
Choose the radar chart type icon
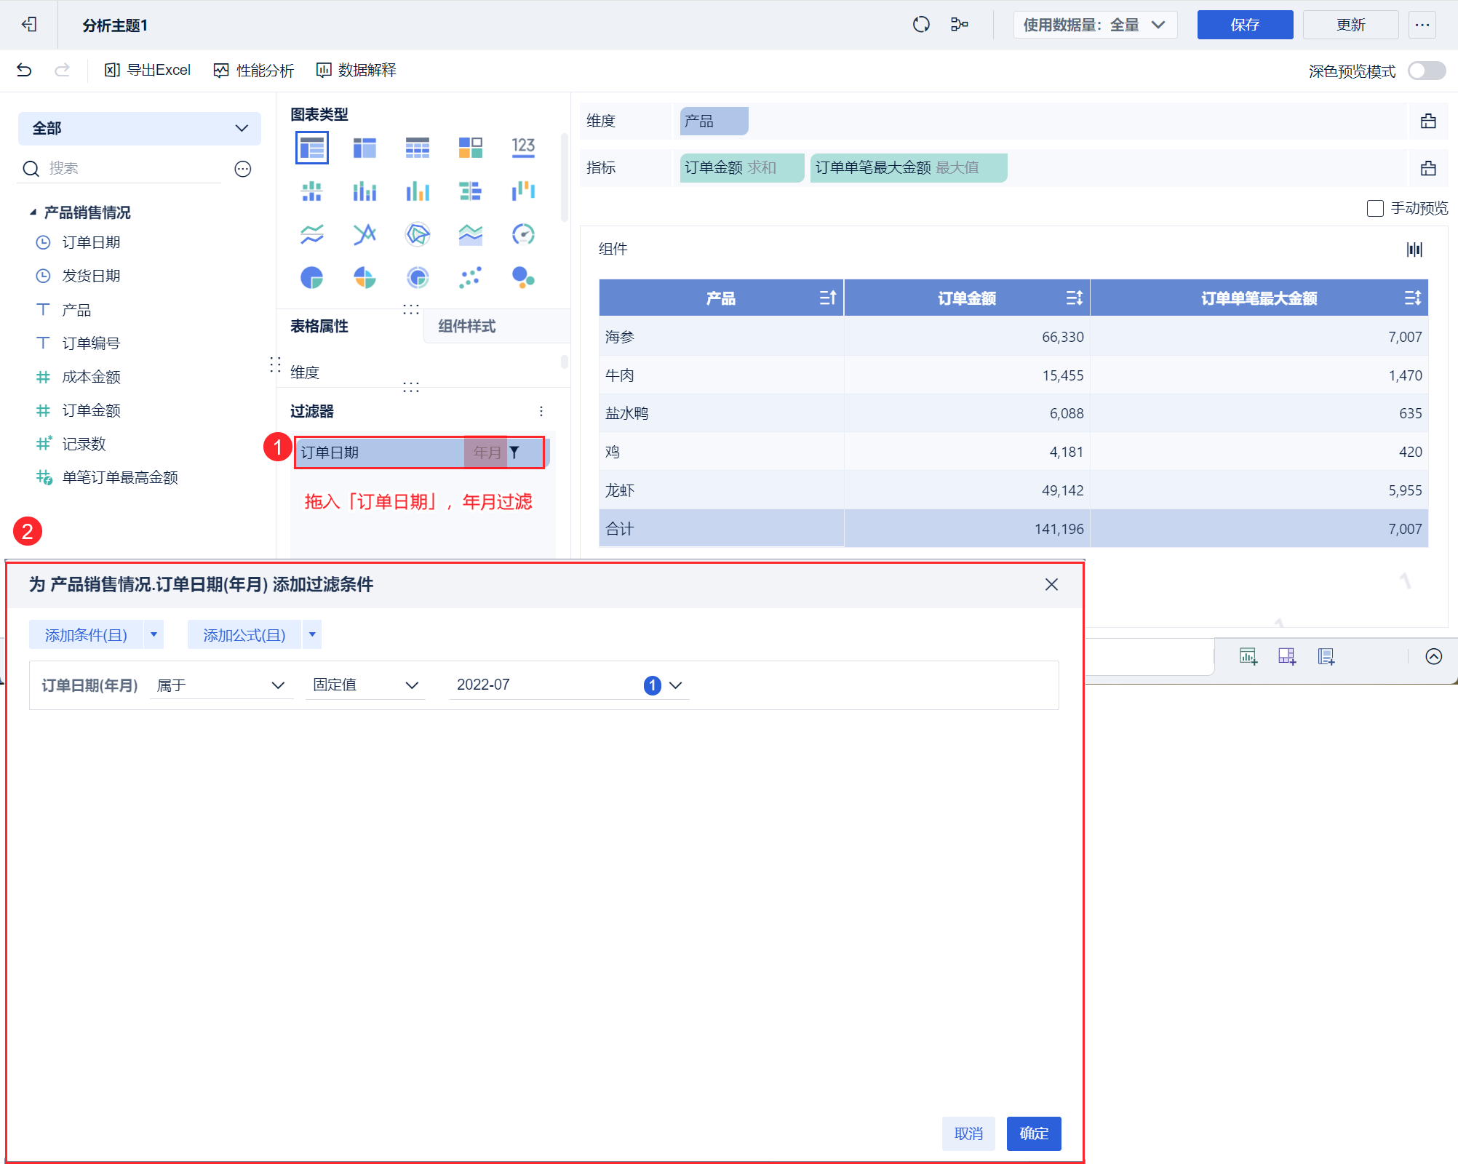click(x=418, y=234)
